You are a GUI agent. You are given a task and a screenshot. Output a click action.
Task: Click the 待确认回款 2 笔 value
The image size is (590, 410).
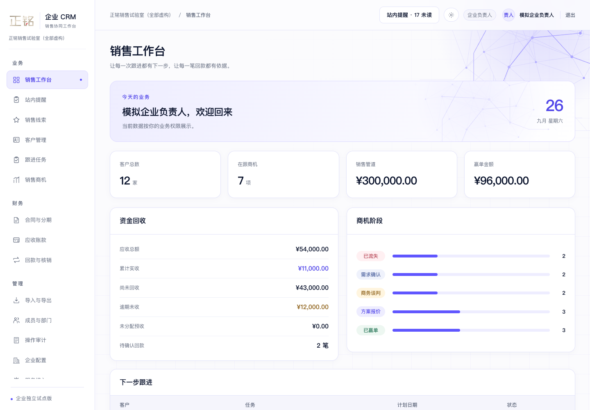click(322, 346)
